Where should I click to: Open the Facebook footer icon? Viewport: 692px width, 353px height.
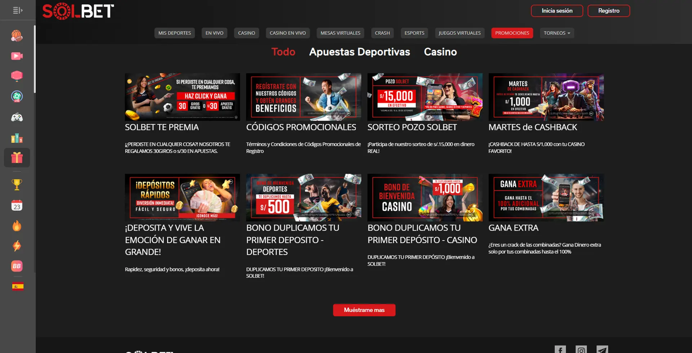pos(560,349)
